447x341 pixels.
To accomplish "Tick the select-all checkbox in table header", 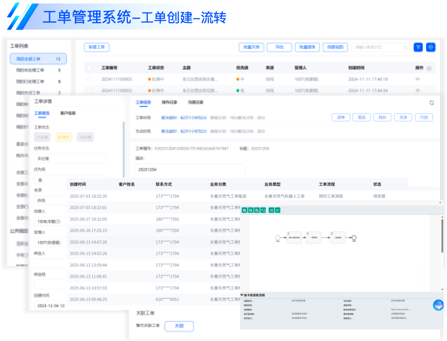I will pos(89,68).
